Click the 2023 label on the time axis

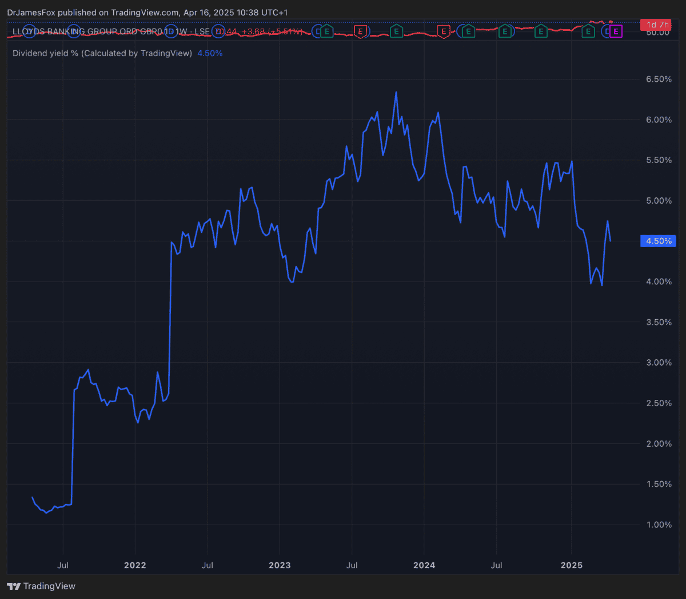pos(280,565)
